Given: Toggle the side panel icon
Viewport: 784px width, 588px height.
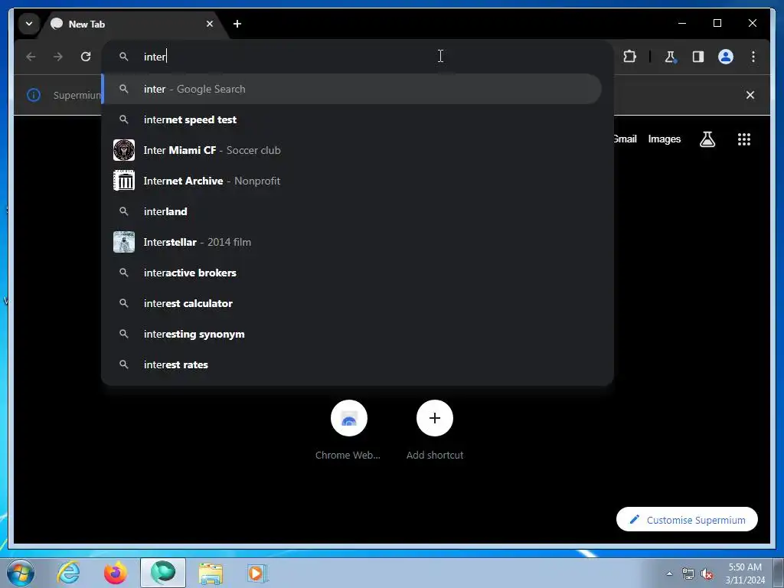Looking at the screenshot, I should (x=698, y=57).
